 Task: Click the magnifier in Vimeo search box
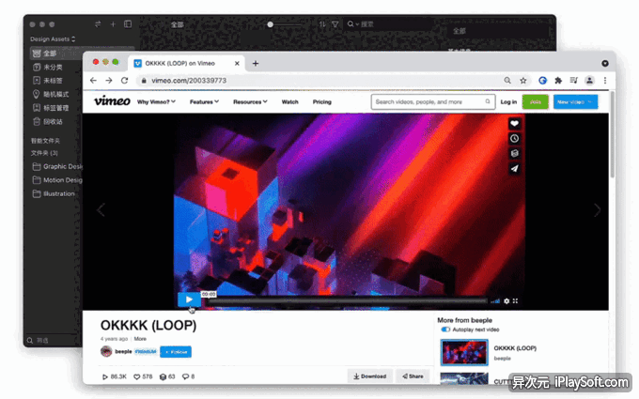click(x=488, y=101)
